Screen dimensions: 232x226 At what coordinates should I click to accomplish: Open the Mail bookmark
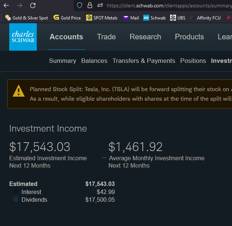coord(131,18)
